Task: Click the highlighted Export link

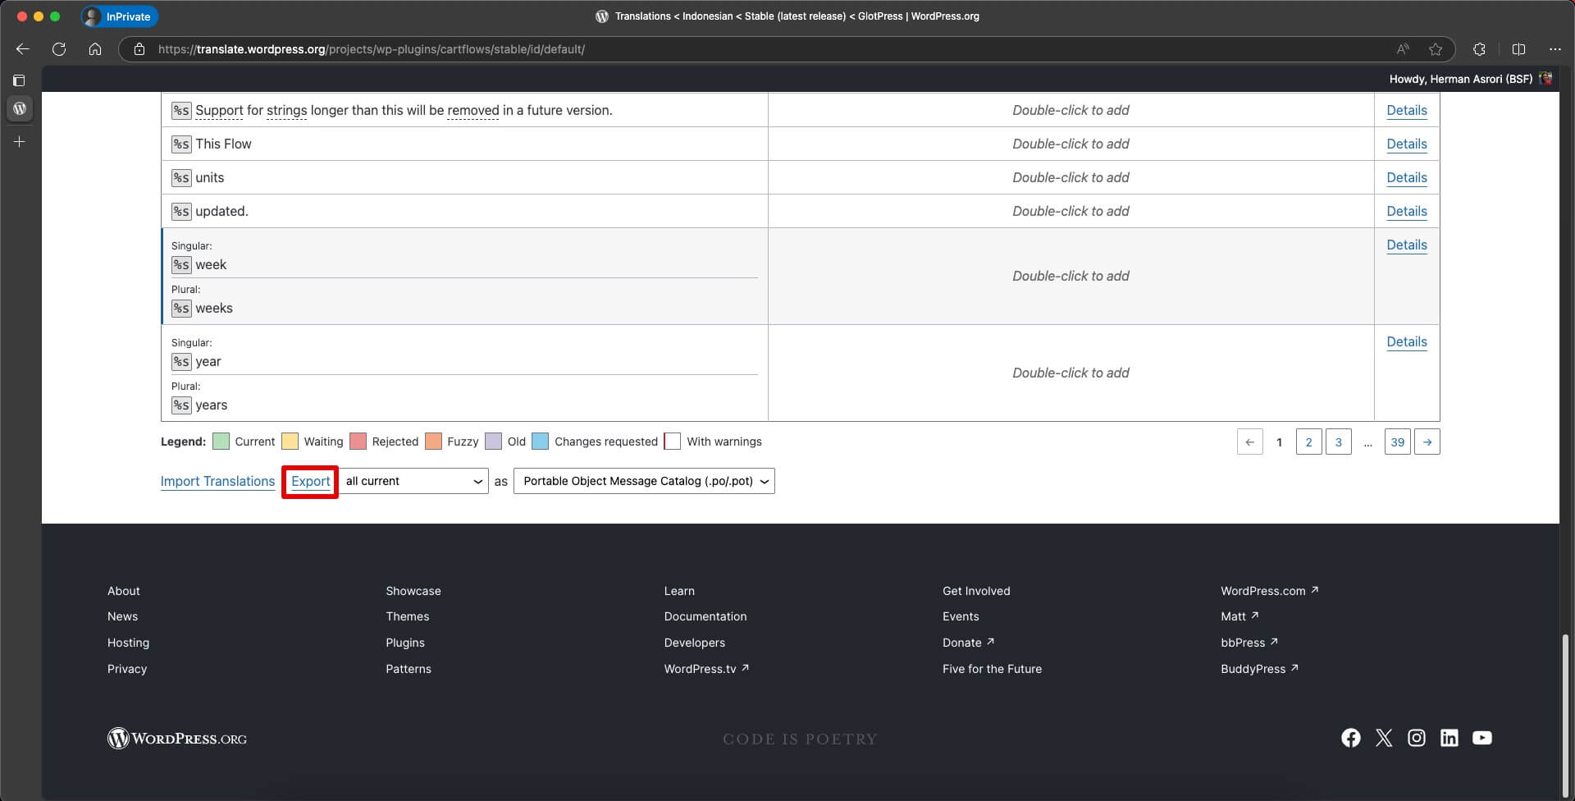Action: click(310, 481)
